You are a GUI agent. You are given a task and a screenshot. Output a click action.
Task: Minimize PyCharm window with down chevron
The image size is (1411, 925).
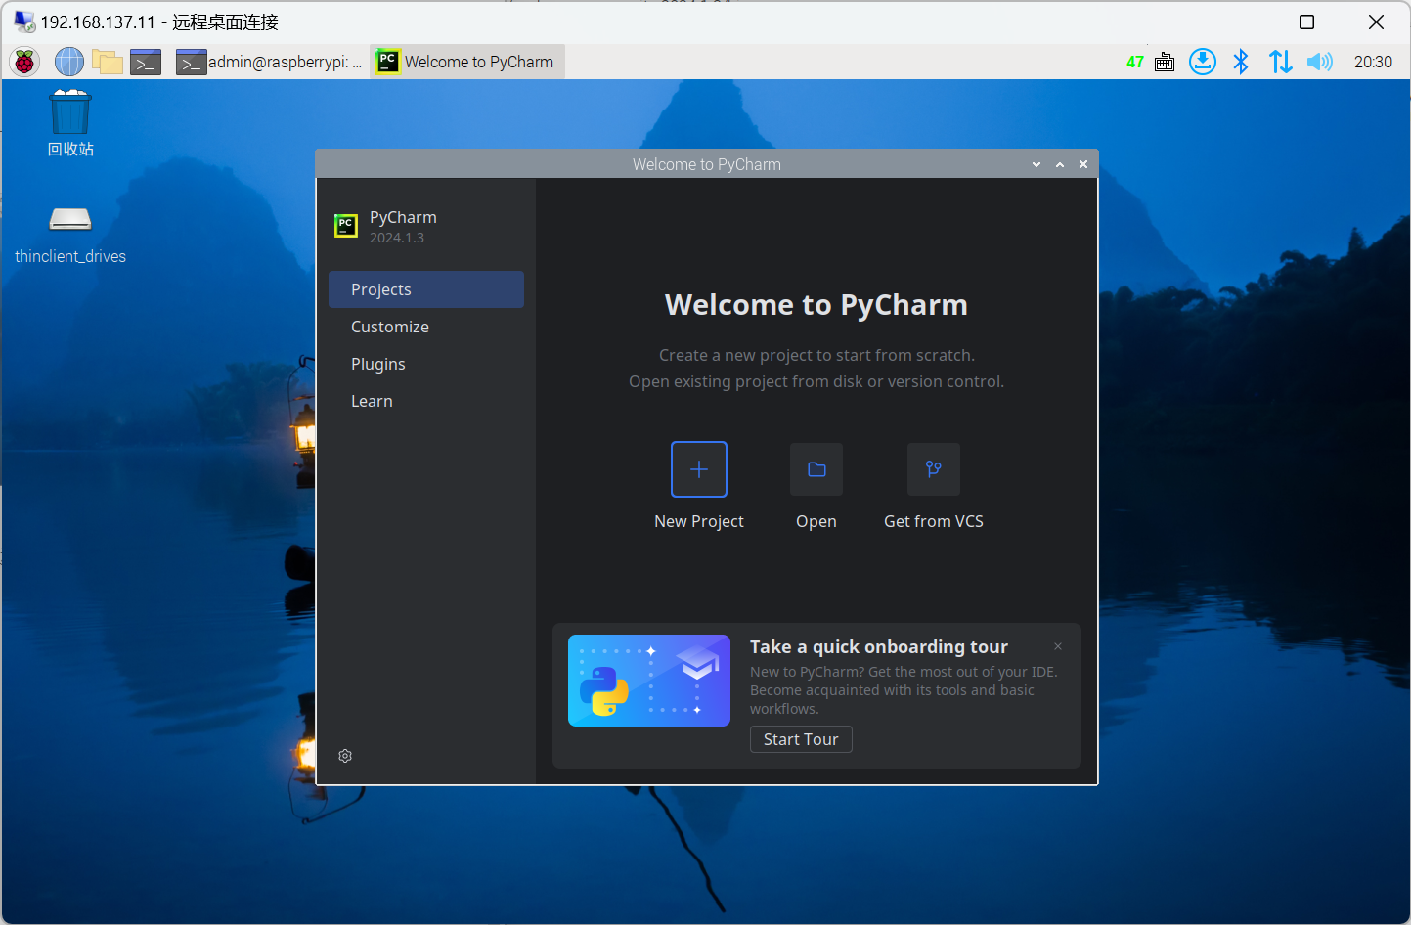pos(1036,164)
